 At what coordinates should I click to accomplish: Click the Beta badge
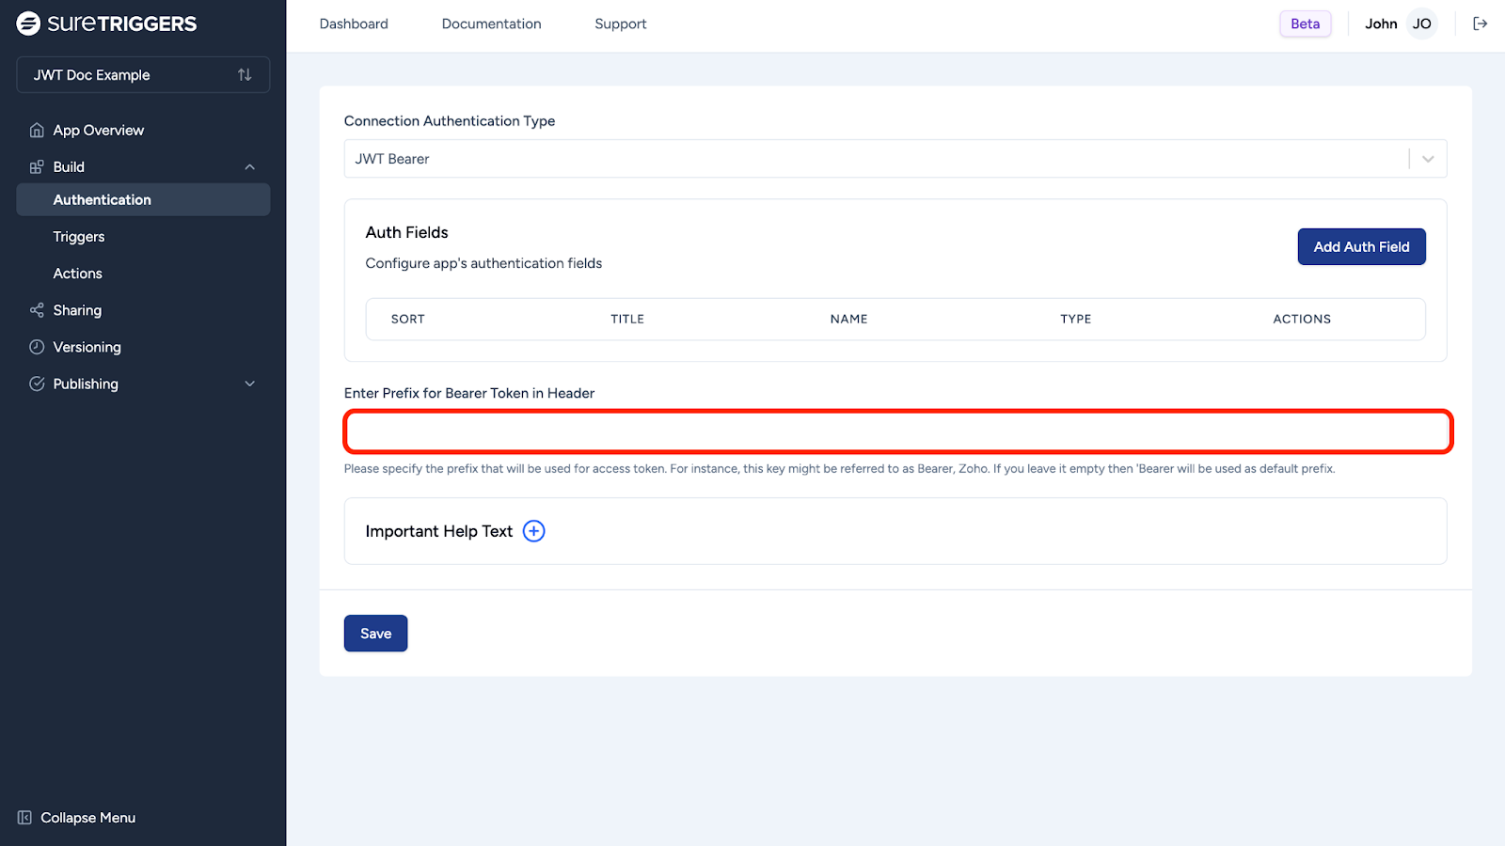coord(1305,23)
